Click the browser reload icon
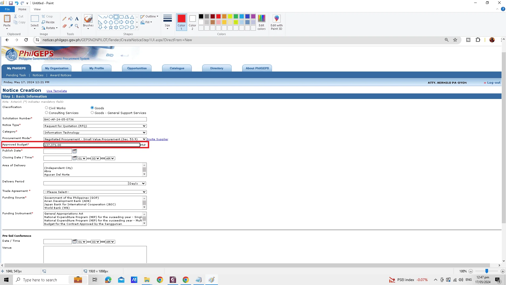This screenshot has width=506, height=285. pyautogui.click(x=26, y=40)
